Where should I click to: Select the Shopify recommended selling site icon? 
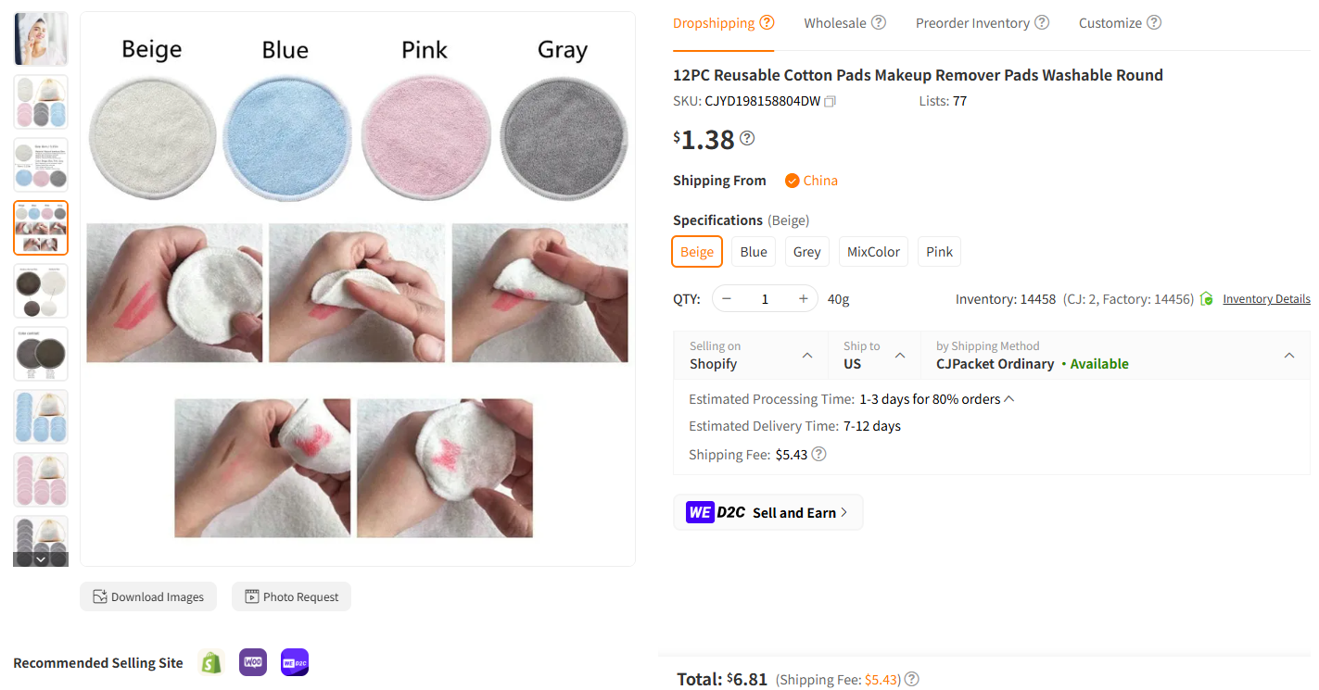pos(210,661)
